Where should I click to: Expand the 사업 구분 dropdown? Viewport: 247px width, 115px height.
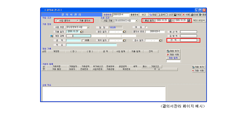pos(137,21)
